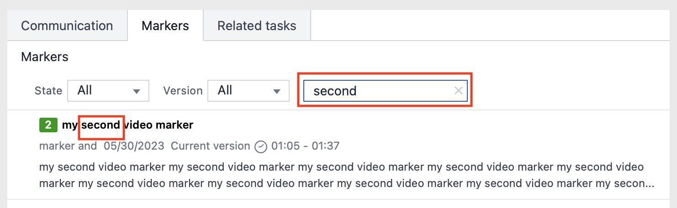This screenshot has height=208, width=677.
Task: Click the marker date 05/30/2023
Action: tap(134, 146)
